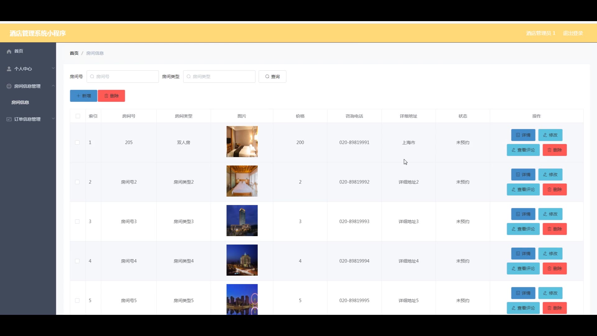
Task: Click 删除 for 房间号3 row
Action: (x=555, y=229)
